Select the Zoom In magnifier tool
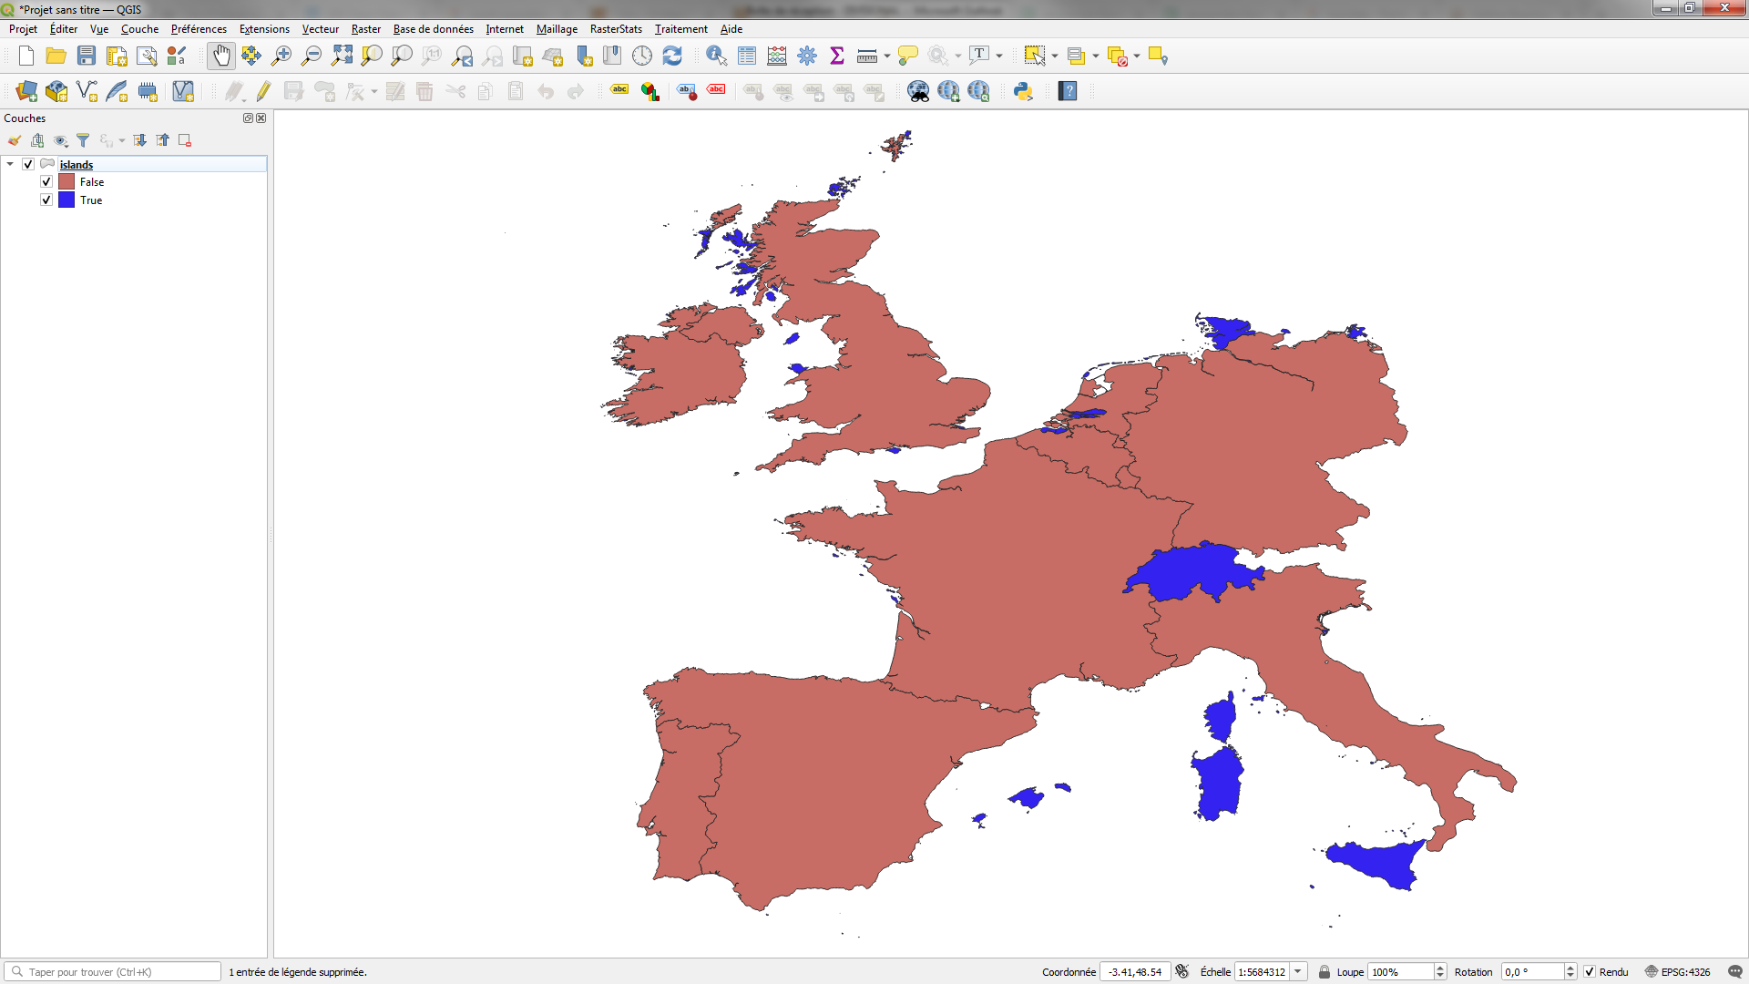This screenshot has width=1749, height=984. tap(281, 56)
